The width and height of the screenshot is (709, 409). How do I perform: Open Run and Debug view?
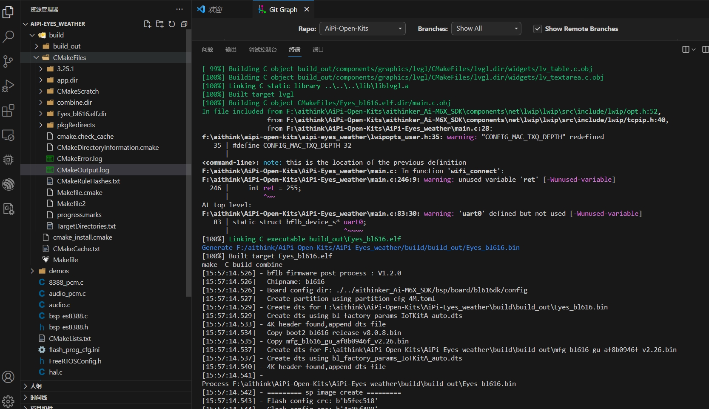[8, 86]
